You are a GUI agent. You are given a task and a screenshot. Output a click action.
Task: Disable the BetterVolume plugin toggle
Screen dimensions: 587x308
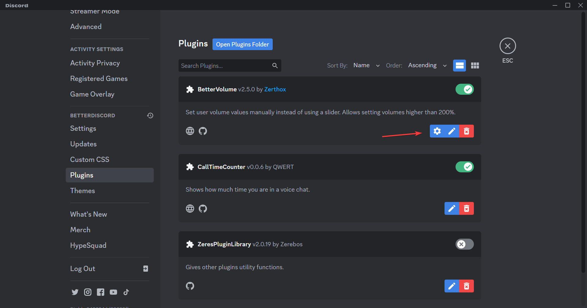pos(465,89)
